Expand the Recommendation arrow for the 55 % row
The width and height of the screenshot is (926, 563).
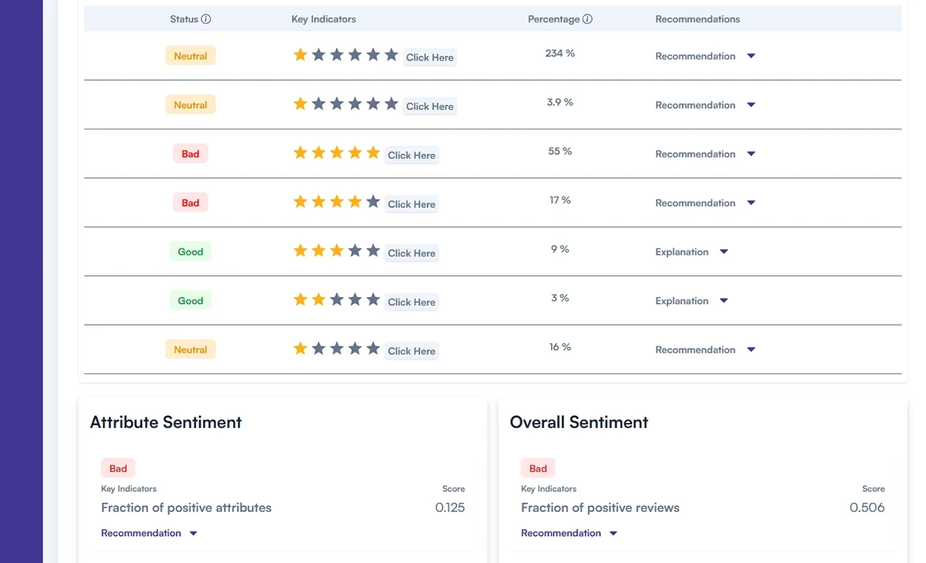click(751, 154)
